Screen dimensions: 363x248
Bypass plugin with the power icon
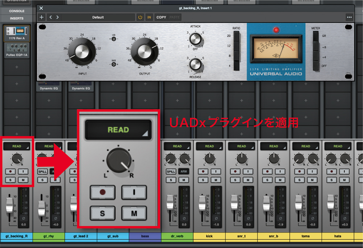tap(140, 17)
